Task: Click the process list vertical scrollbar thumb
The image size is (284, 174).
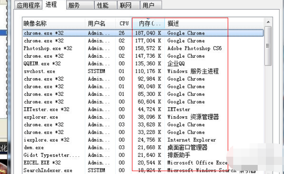Action: (268, 46)
